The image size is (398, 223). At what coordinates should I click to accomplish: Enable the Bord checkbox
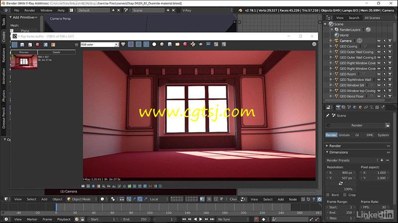328,195
